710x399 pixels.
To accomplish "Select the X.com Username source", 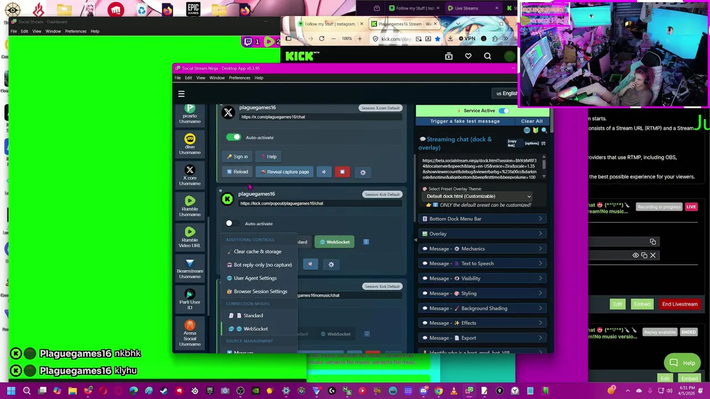I will pos(190,176).
